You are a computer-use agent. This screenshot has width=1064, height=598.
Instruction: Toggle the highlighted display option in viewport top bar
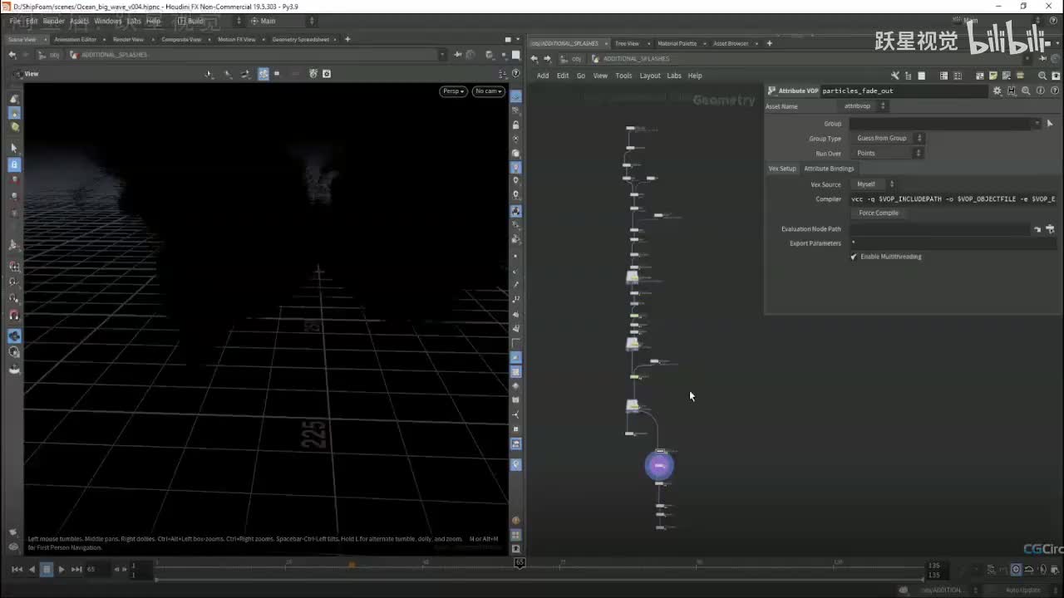tap(264, 74)
